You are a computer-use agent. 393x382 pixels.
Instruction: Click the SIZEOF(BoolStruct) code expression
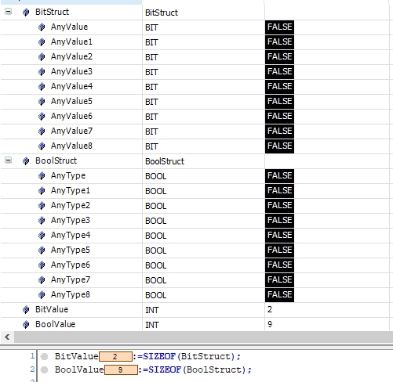(198, 369)
